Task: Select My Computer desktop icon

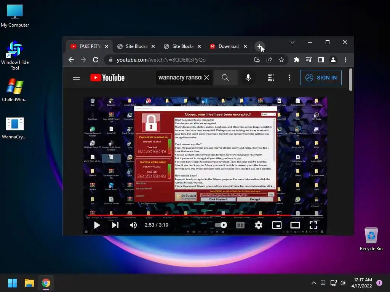Action: (x=15, y=16)
